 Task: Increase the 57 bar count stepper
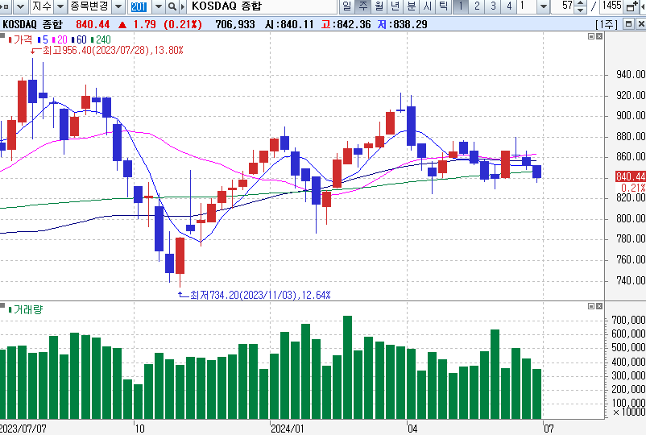click(x=581, y=3)
